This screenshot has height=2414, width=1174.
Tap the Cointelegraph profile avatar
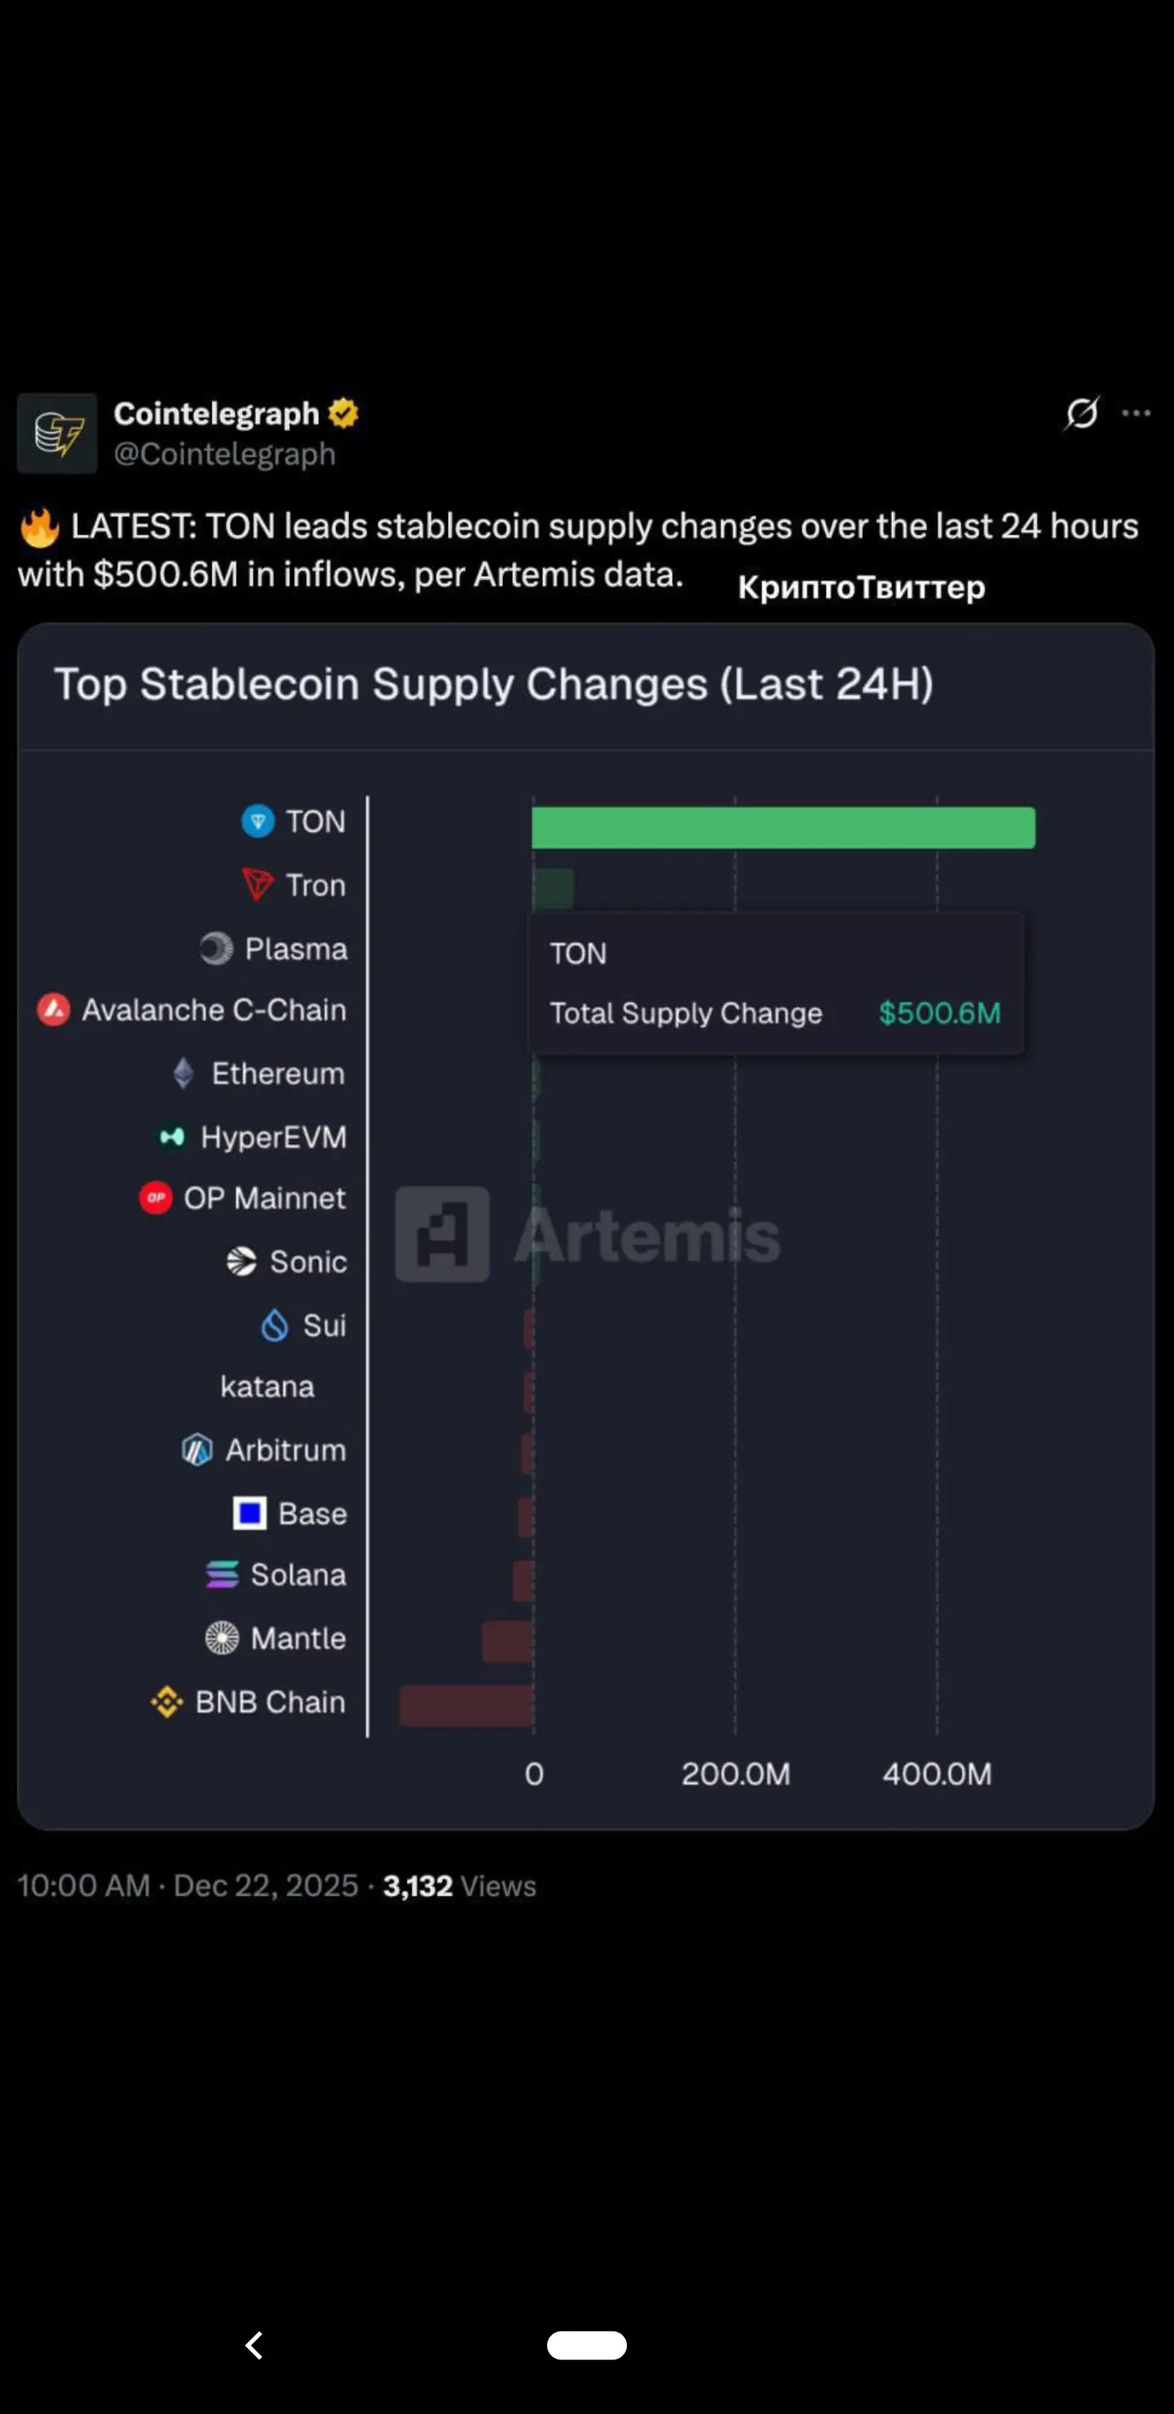[57, 433]
